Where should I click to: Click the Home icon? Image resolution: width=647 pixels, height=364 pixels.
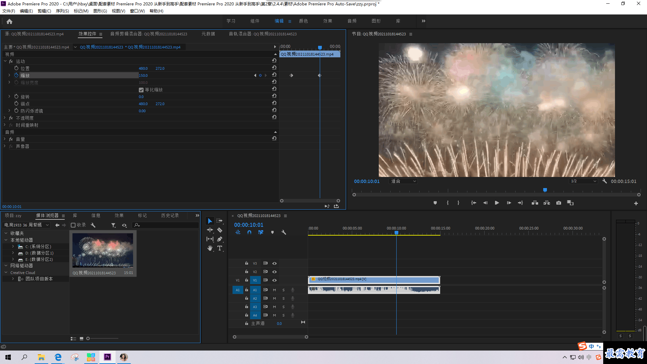click(9, 21)
